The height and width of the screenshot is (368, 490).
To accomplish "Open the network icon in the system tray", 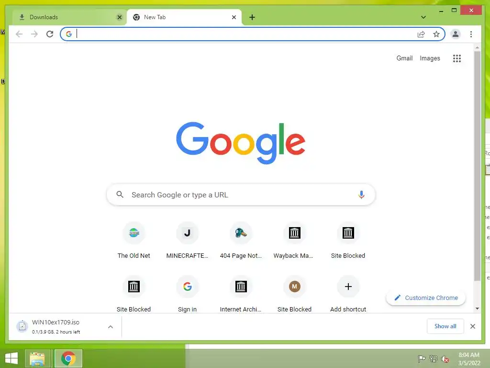I will point(433,358).
